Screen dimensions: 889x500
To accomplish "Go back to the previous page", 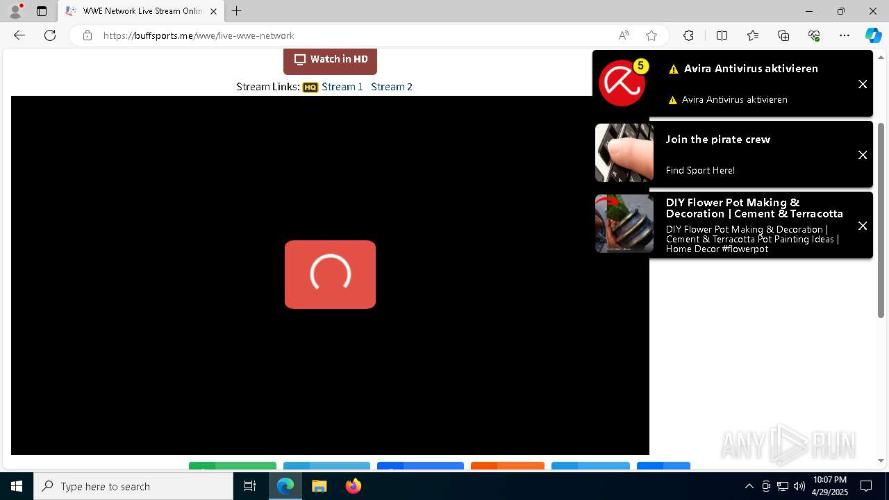I will pyautogui.click(x=19, y=35).
